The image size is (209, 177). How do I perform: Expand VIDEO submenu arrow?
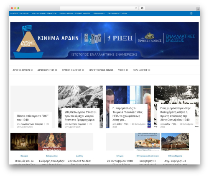pyautogui.click(x=127, y=70)
